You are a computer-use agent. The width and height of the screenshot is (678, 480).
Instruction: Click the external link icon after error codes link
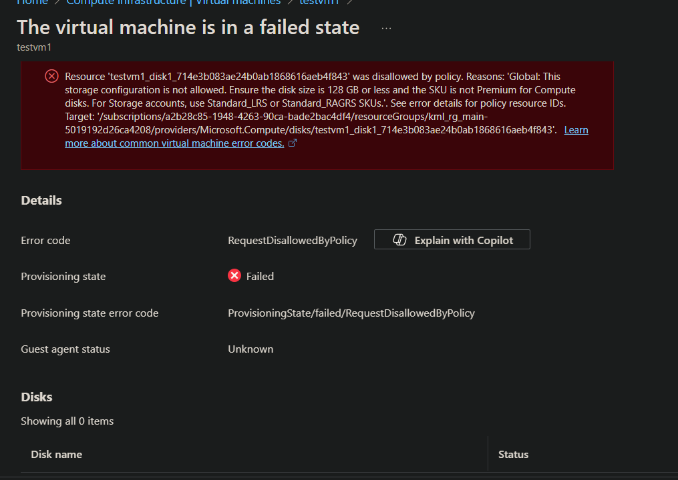click(292, 143)
